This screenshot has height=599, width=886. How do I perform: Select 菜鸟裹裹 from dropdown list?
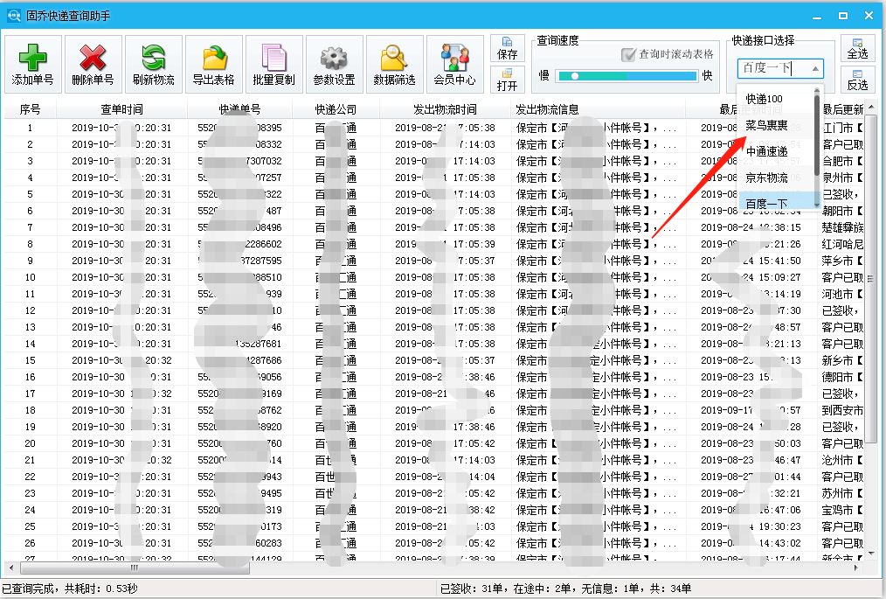(x=766, y=125)
